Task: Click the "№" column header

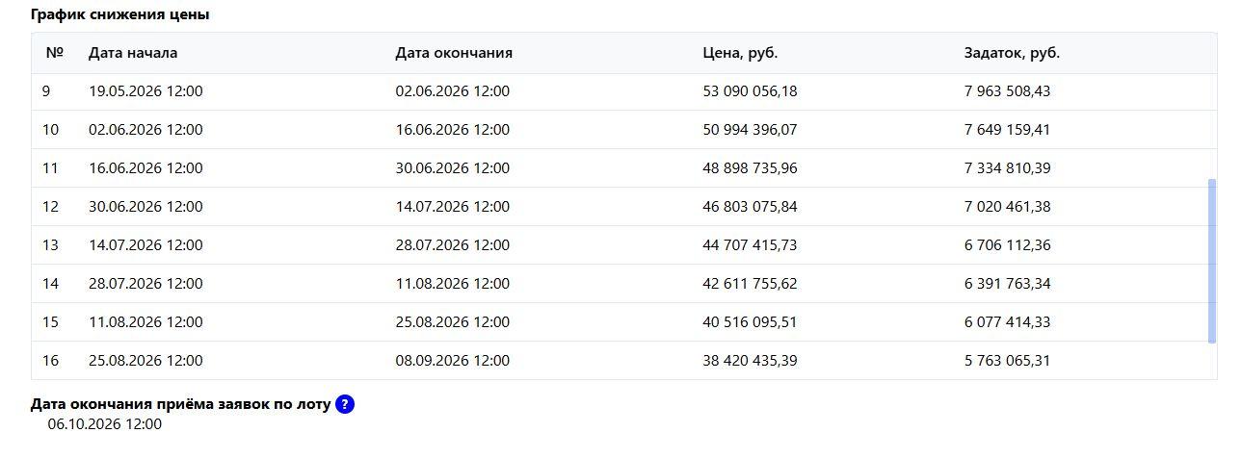Action: [54, 53]
